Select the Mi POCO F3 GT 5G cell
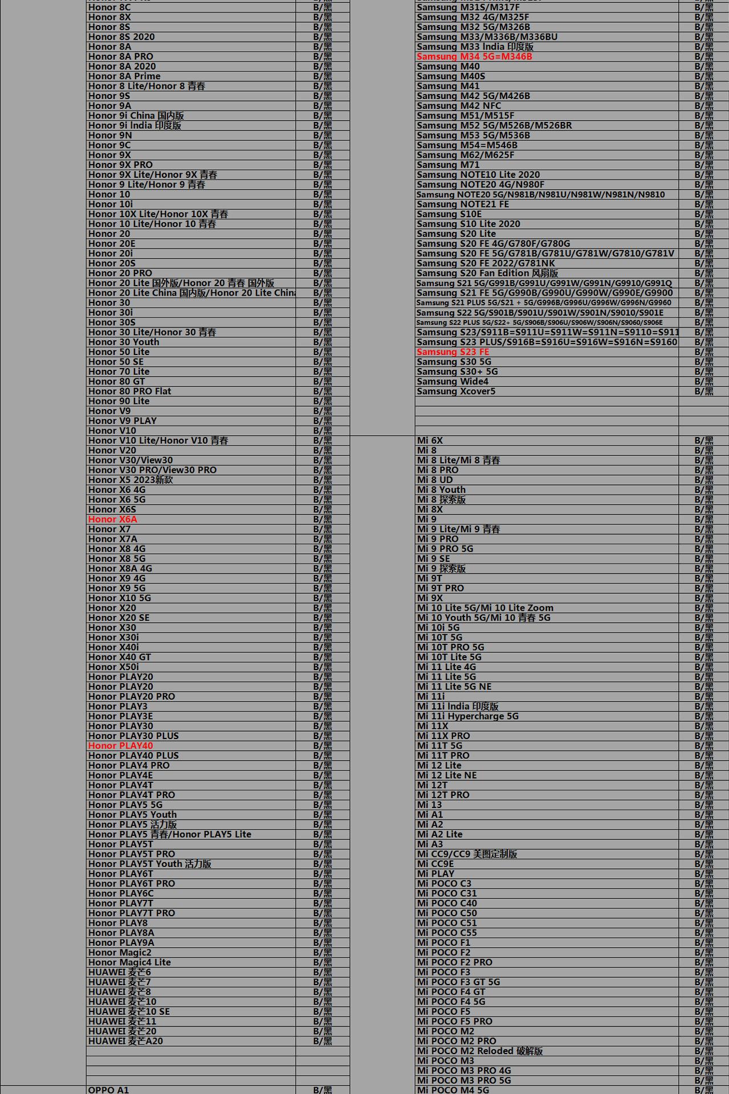The image size is (729, 1094). pos(458,982)
